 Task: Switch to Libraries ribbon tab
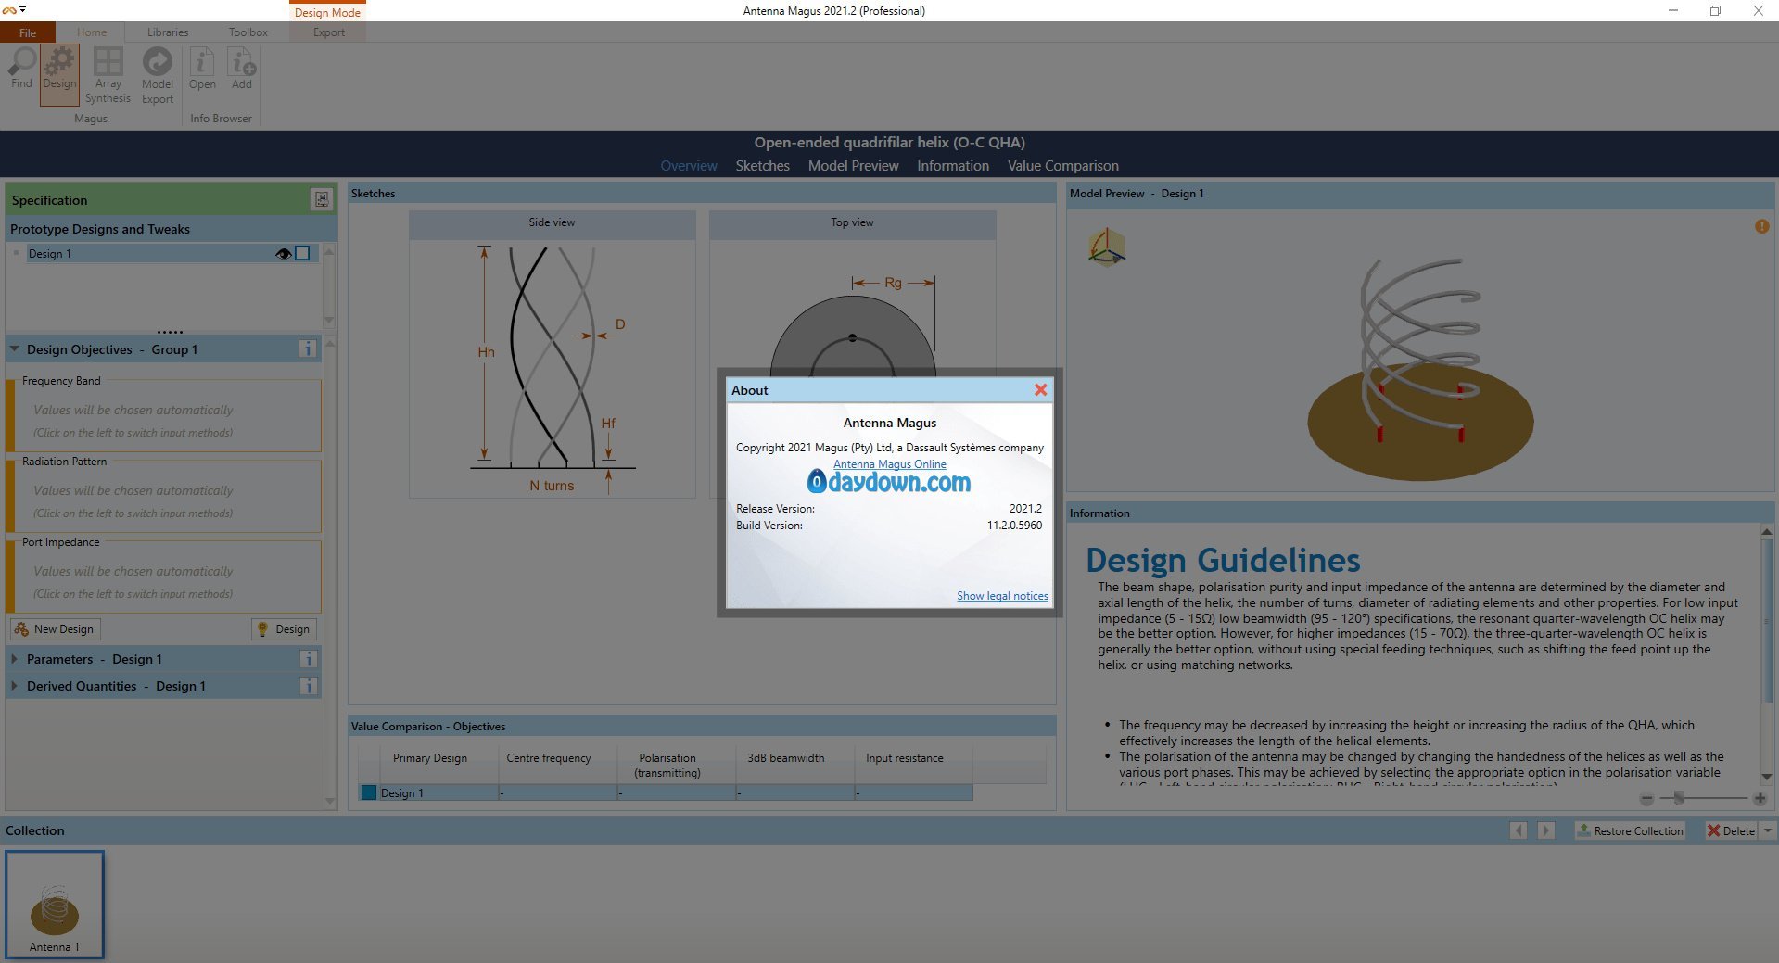click(x=168, y=32)
